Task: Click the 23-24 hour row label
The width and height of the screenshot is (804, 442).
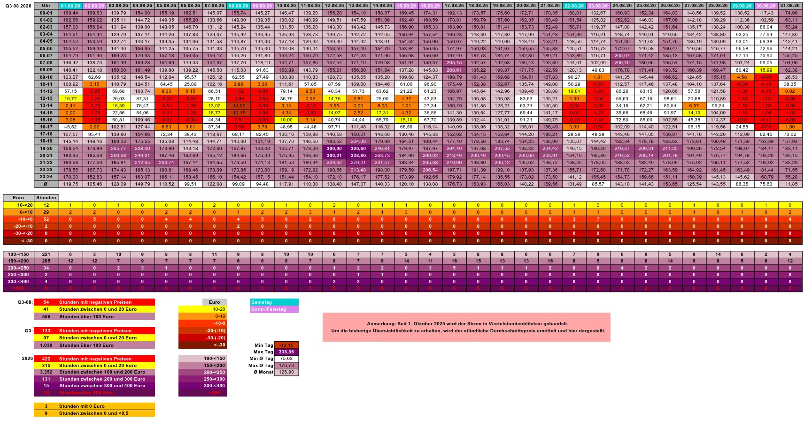Action: tap(46, 177)
